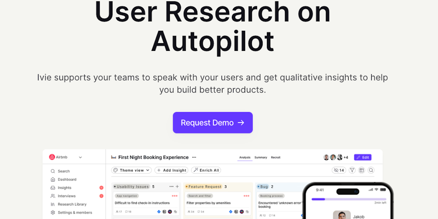Open the red dots menu on the check-in instructions card
This screenshot has width=438, height=219.
pos(175,196)
